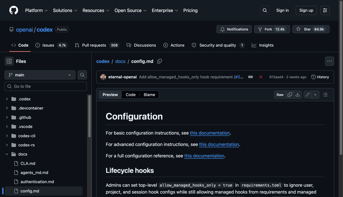Screen dimensions: 343x197
Task: Search this repository icon beside branch
Action: [82, 75]
